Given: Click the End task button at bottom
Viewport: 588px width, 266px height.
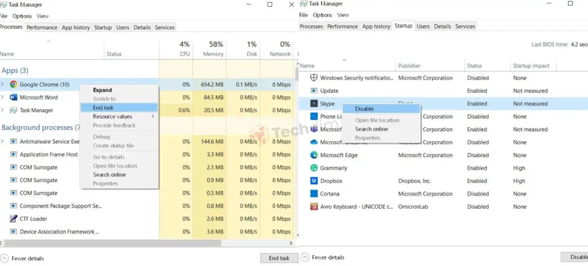Looking at the screenshot, I should pos(279,258).
